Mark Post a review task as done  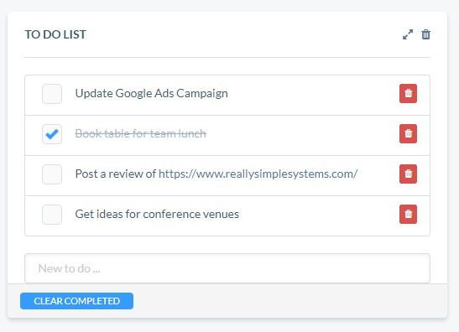pyautogui.click(x=52, y=174)
